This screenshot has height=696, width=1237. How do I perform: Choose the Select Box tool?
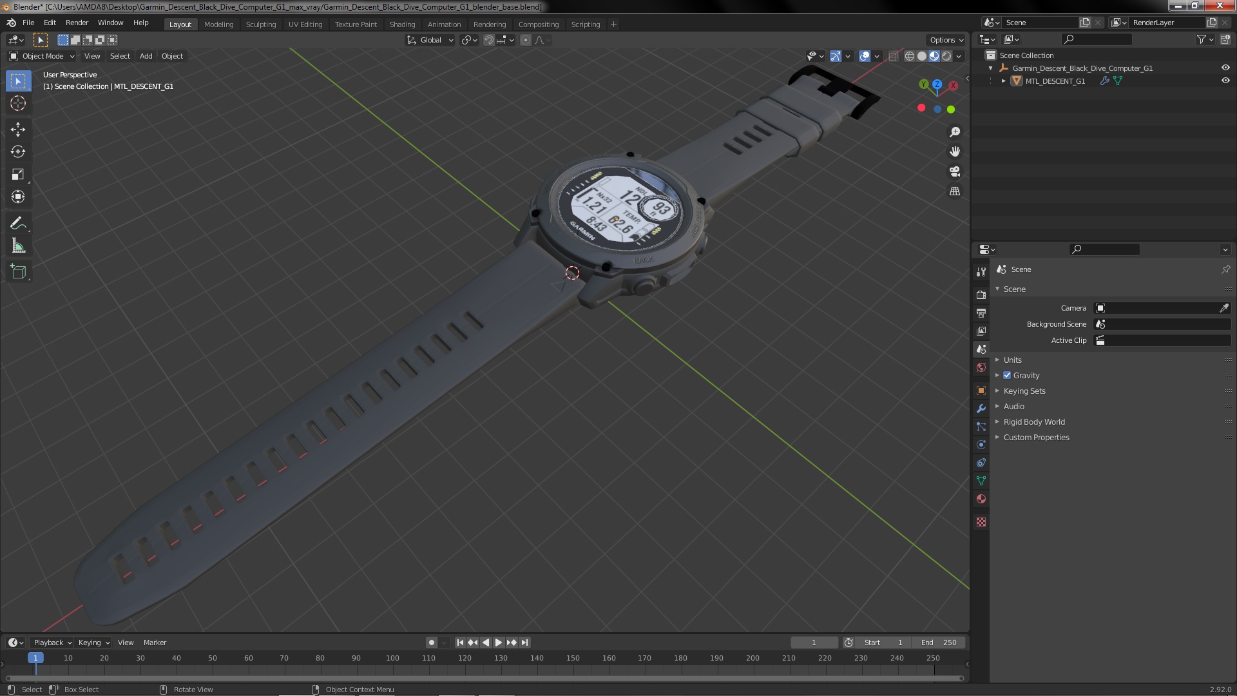18,81
